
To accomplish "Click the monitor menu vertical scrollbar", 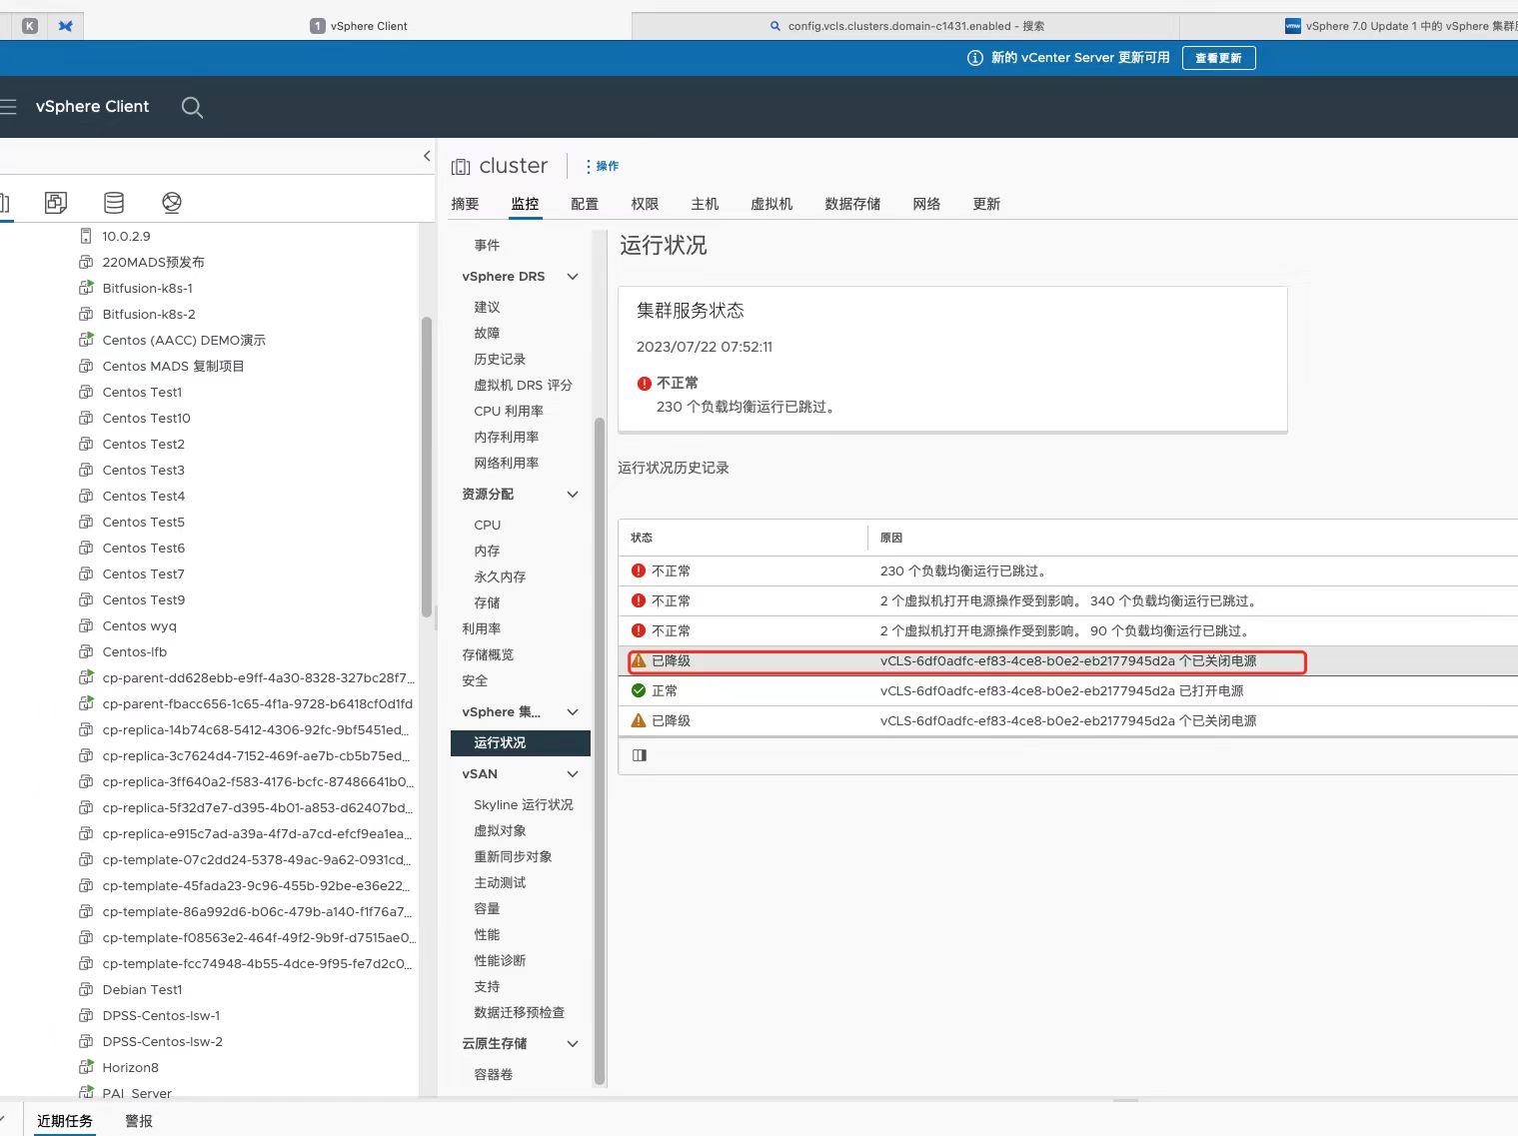I will [x=600, y=749].
